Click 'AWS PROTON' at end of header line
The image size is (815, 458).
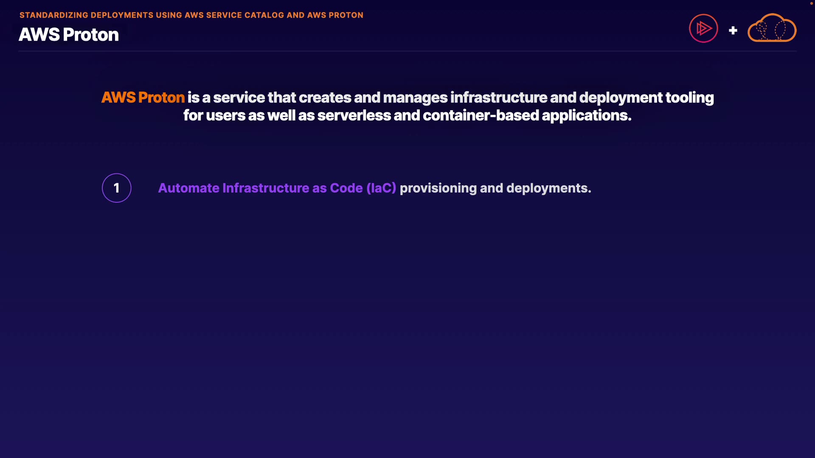(x=335, y=15)
